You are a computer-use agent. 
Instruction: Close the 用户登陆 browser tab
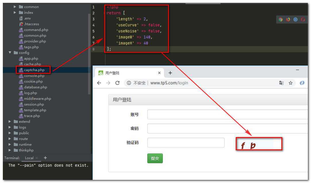(159, 73)
